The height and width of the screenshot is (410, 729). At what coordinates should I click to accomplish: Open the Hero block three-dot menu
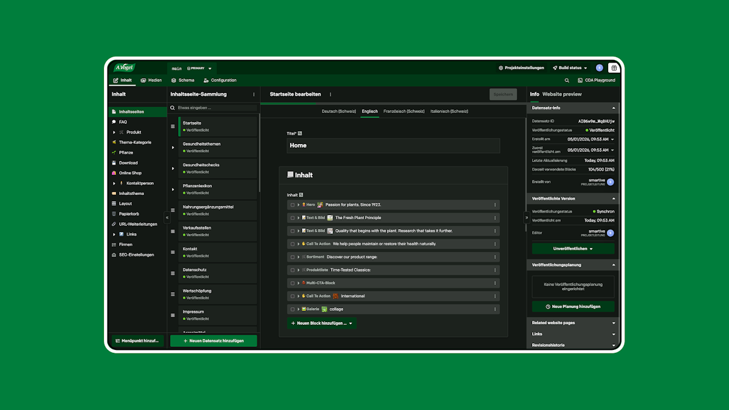click(495, 205)
